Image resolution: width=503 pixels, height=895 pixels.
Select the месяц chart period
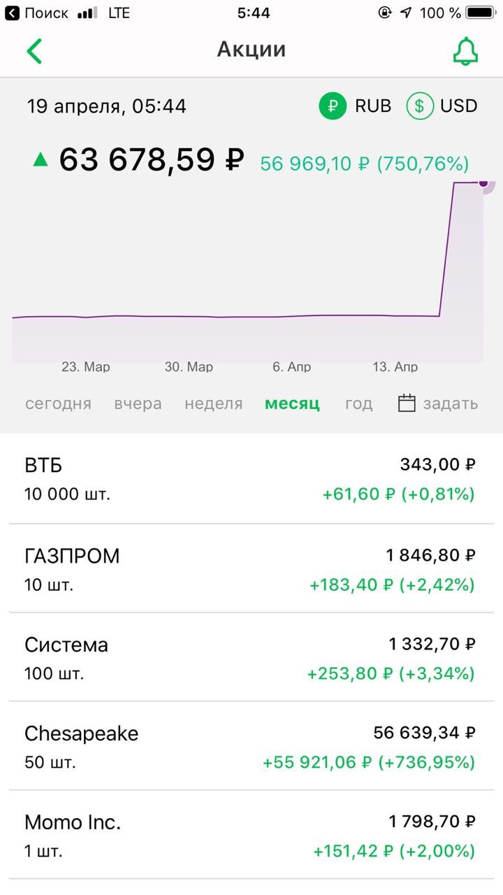click(x=292, y=403)
